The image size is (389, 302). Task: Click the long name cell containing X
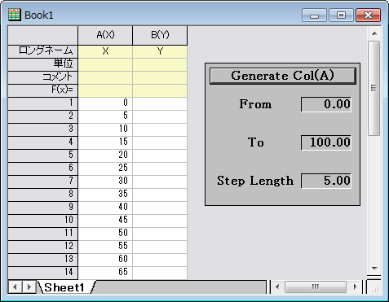pos(105,51)
